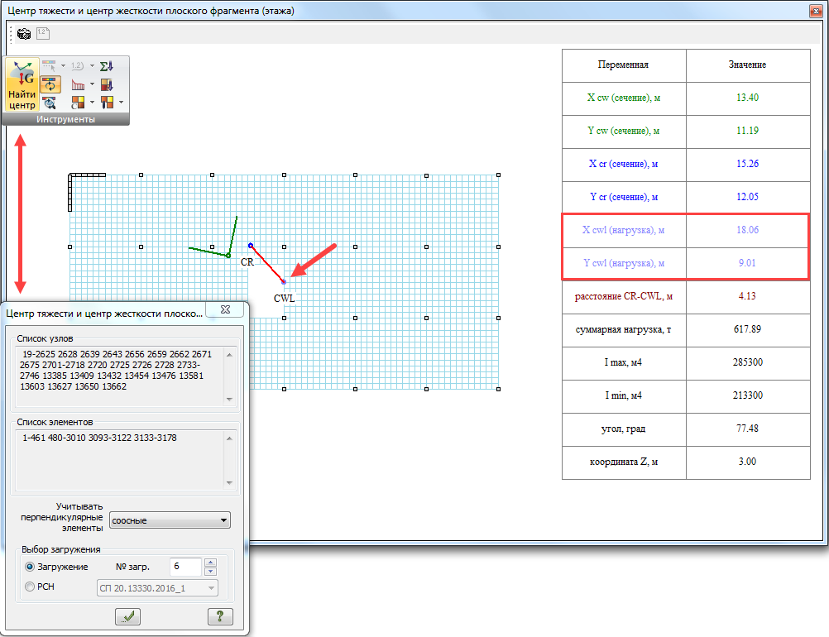Open the 'соосные' perpendicular elements dropdown
The image size is (829, 637).
pos(170,520)
